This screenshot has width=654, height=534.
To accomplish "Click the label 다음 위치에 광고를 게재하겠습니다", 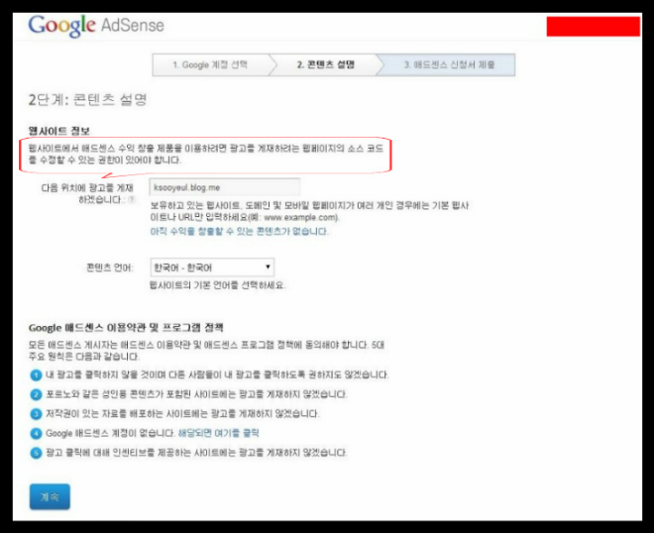I will (87, 194).
